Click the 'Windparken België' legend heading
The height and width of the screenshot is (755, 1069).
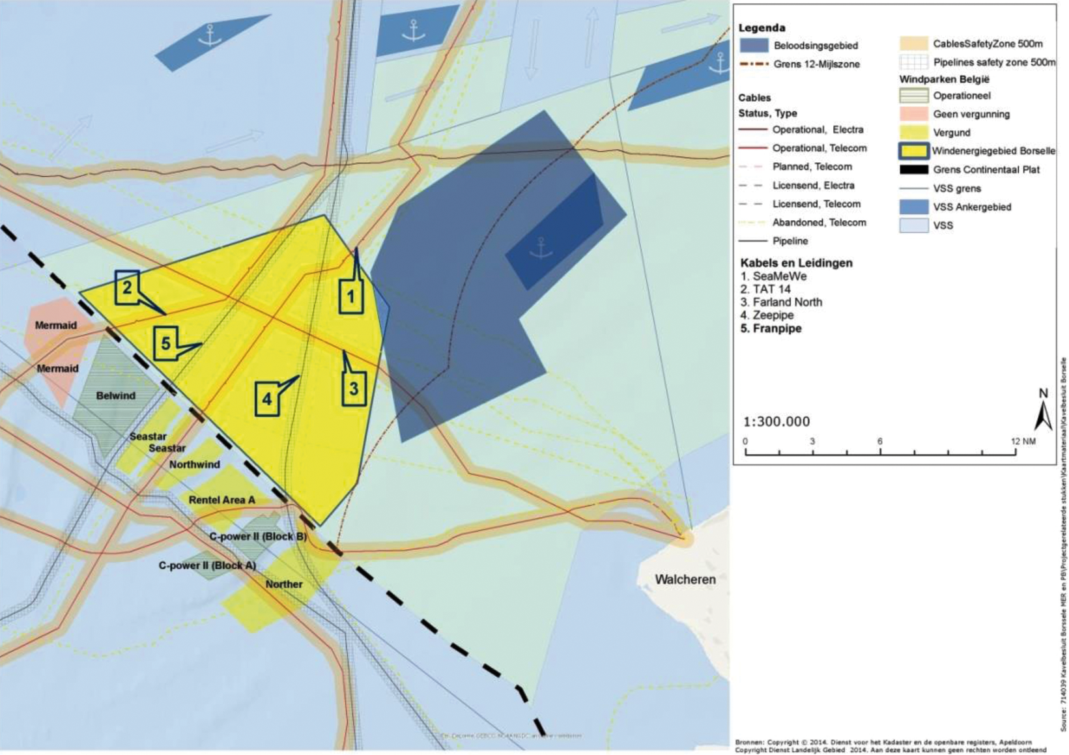[945, 79]
